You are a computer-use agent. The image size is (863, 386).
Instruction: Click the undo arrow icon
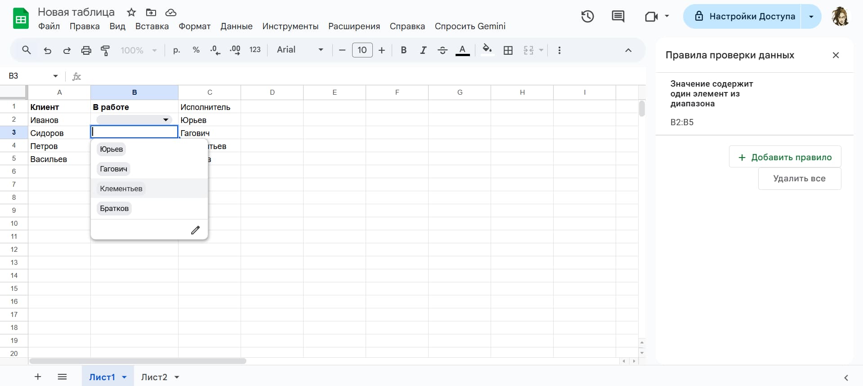[x=47, y=50]
